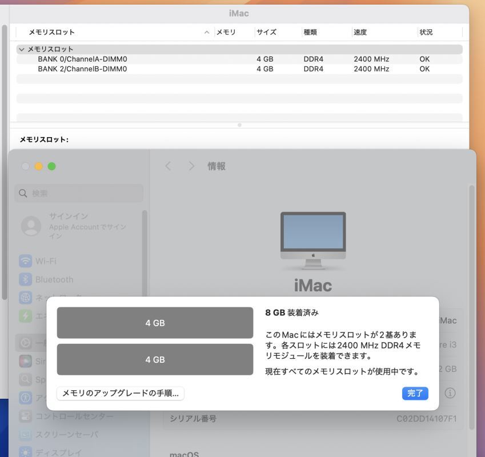Open コントロールセンター in sidebar
Viewport: 485px width, 457px height.
point(74,416)
